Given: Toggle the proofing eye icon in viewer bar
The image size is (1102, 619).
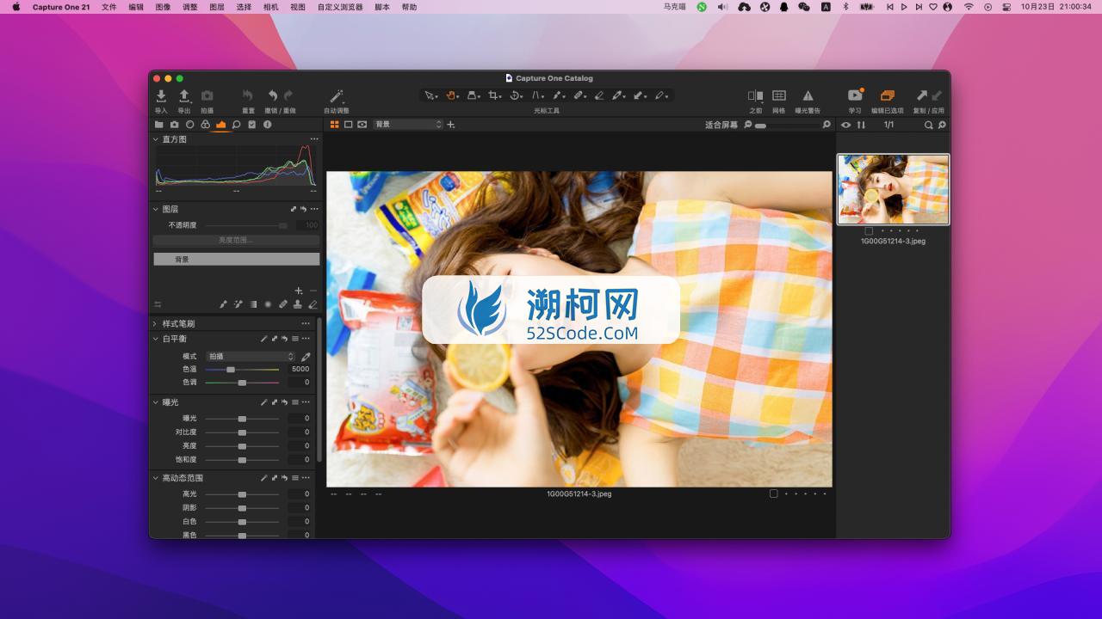Looking at the screenshot, I should pyautogui.click(x=362, y=125).
